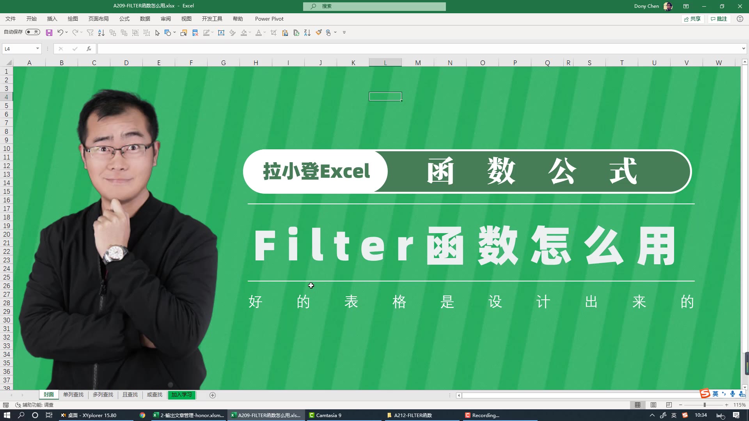This screenshot has width=749, height=421.
Task: Switch to 或查找 sheet tab
Action: 154,395
